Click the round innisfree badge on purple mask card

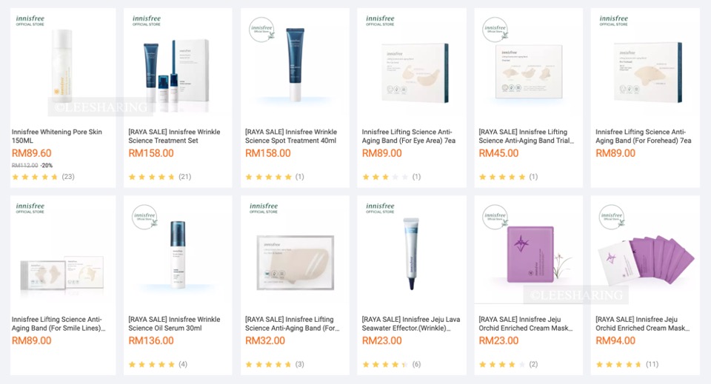495,217
